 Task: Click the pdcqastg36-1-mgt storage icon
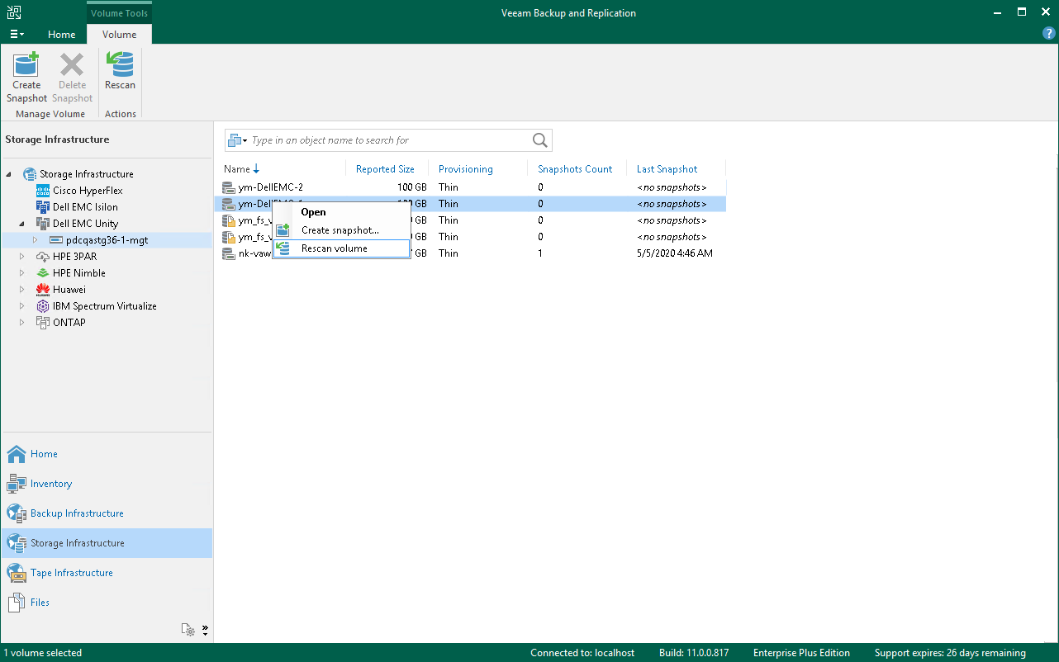56,240
